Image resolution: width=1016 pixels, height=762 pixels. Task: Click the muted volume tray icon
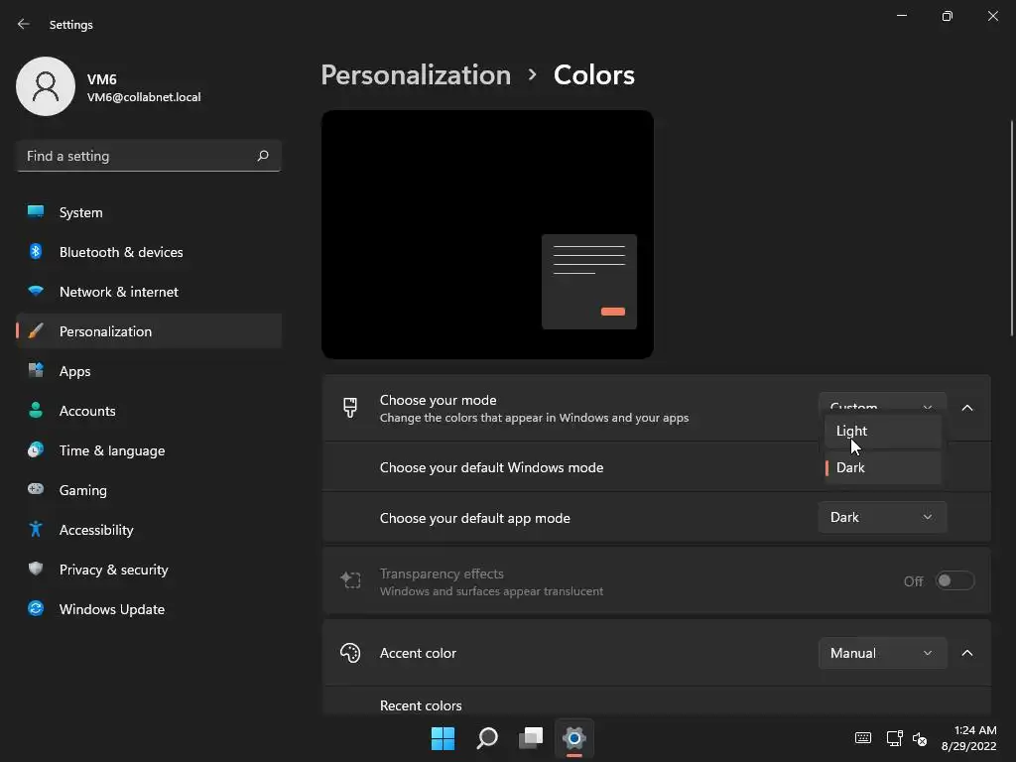tap(920, 738)
